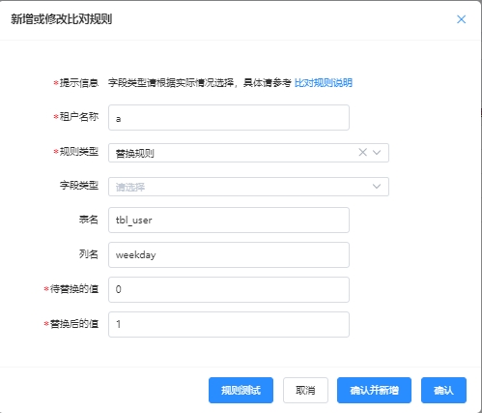The image size is (482, 413).
Task: Expand the 规则类型 dropdown arrow
Action: click(377, 152)
